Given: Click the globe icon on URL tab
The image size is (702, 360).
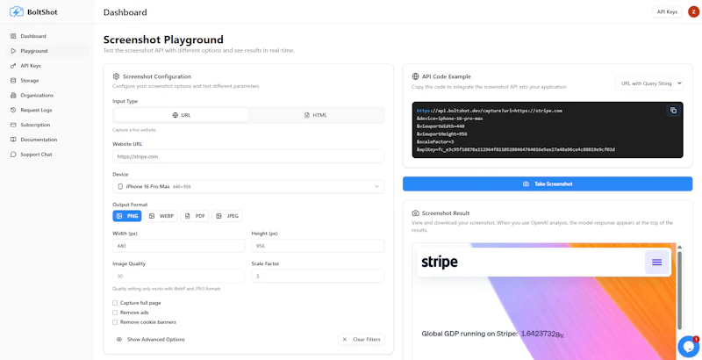Looking at the screenshot, I should (175, 115).
